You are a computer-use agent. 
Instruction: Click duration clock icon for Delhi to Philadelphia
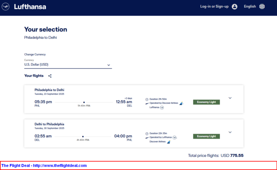click(147, 134)
